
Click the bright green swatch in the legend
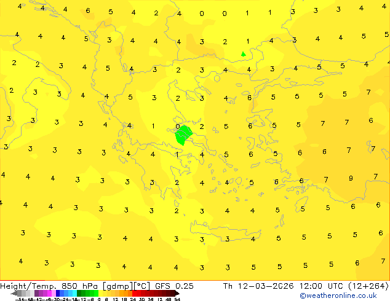(96, 293)
